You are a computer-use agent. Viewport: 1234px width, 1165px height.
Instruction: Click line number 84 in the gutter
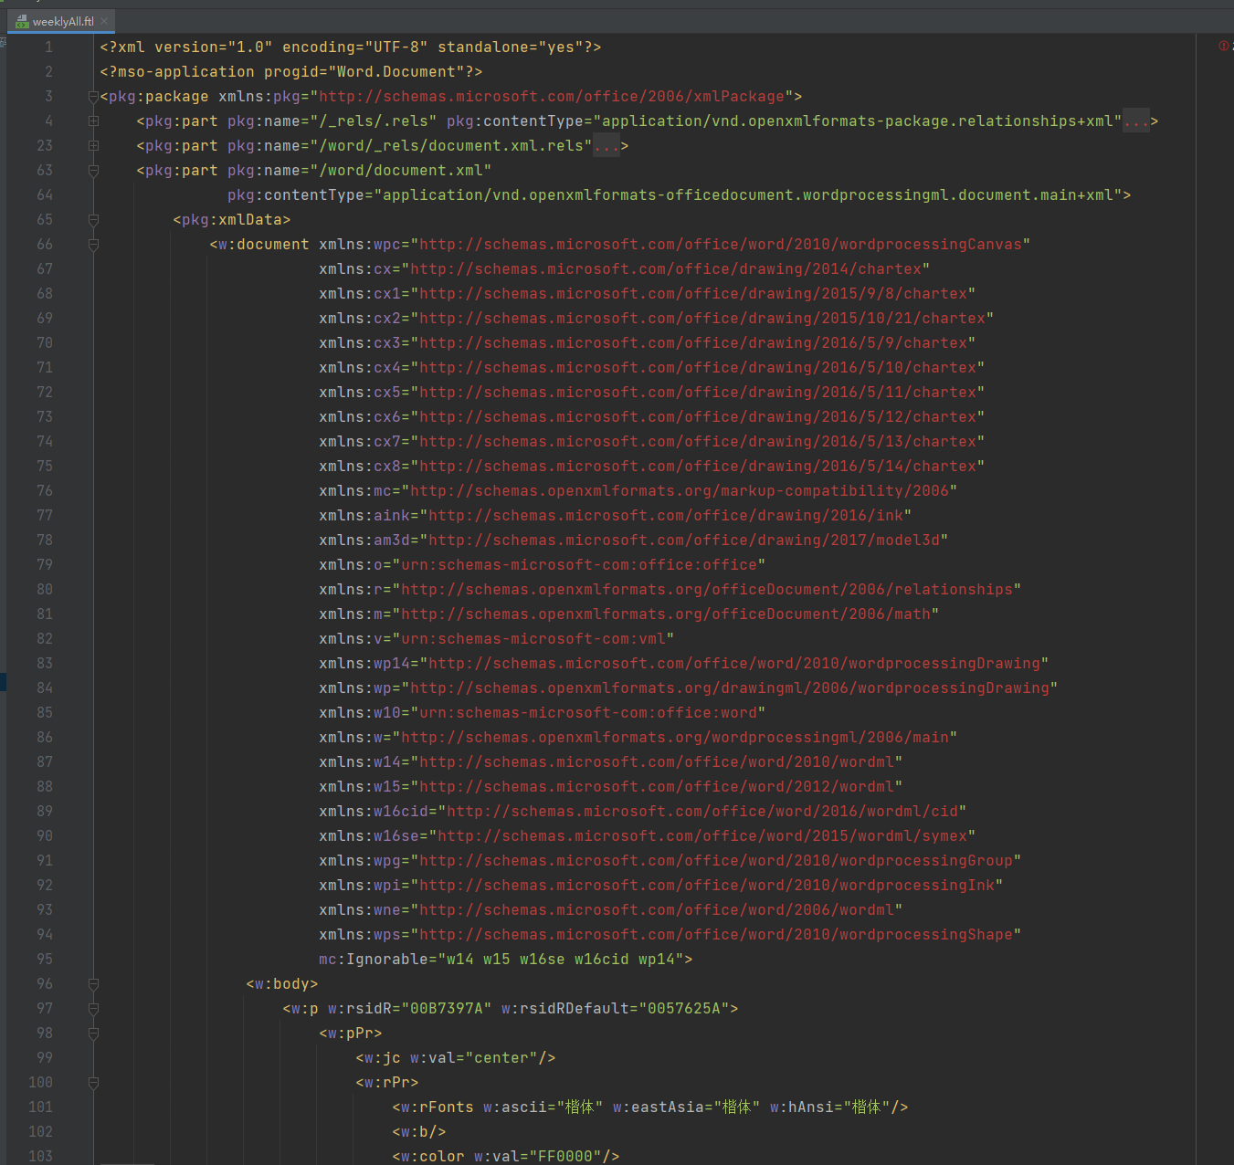[45, 688]
